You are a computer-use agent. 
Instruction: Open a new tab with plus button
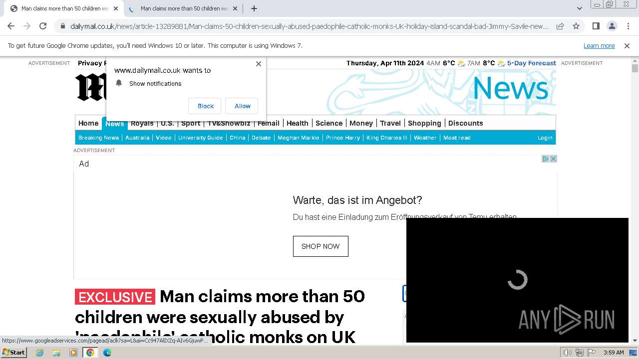click(254, 8)
